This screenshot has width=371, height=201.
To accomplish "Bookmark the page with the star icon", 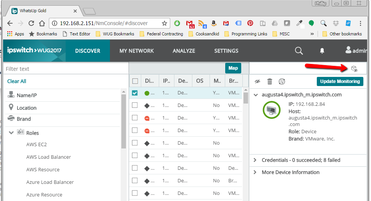I will tap(165, 23).
